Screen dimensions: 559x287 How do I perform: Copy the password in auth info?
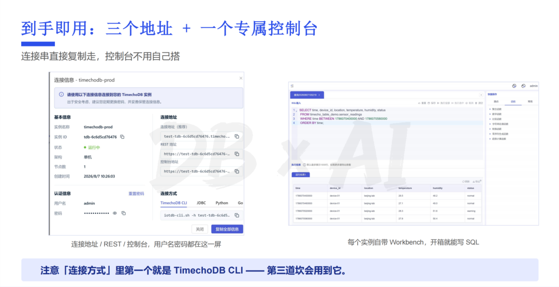tap(124, 213)
